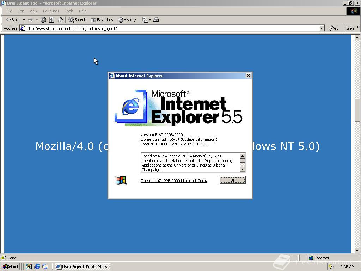
Task: Click the Print toolbar icon
Action: (156, 20)
